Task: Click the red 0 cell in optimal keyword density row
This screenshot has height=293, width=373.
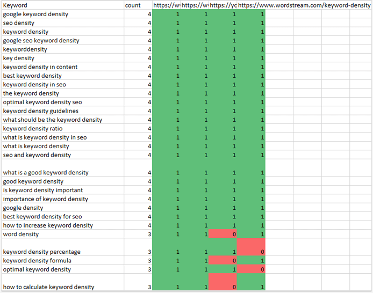Action: 251,269
